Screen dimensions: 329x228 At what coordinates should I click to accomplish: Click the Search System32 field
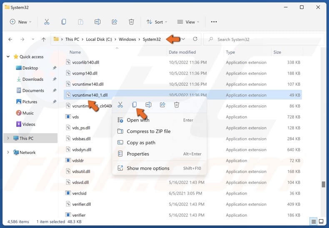(x=264, y=40)
